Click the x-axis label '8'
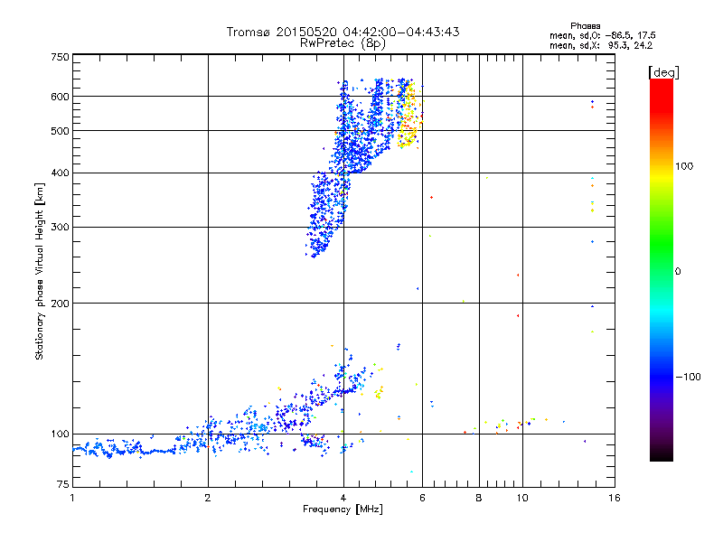 [x=479, y=498]
